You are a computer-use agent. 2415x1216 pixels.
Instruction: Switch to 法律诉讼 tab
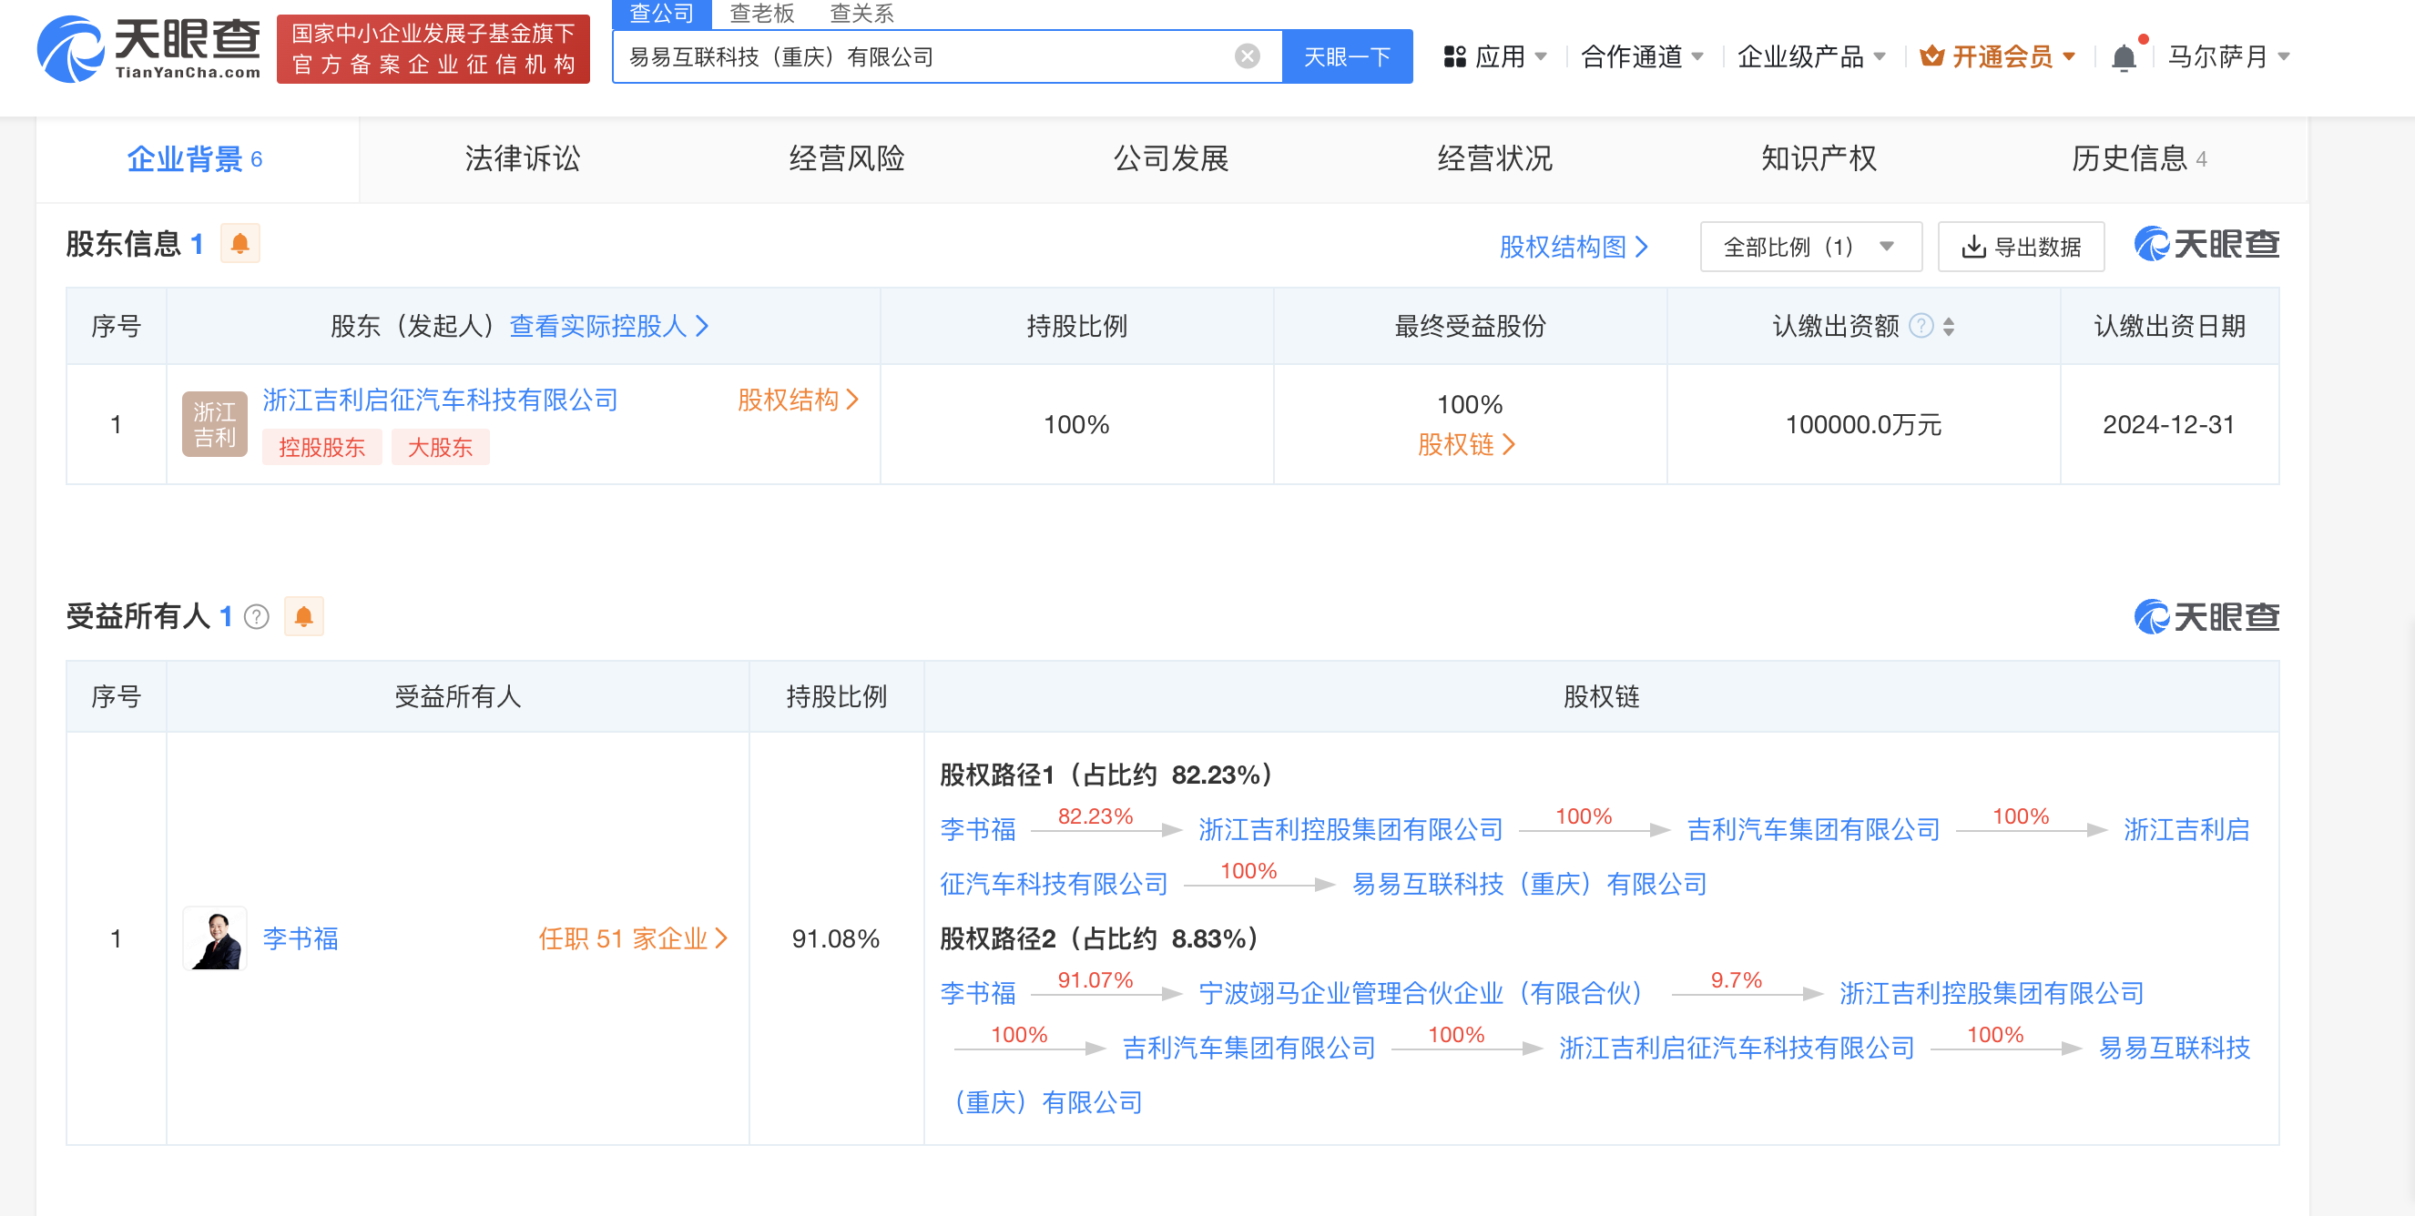point(522,158)
